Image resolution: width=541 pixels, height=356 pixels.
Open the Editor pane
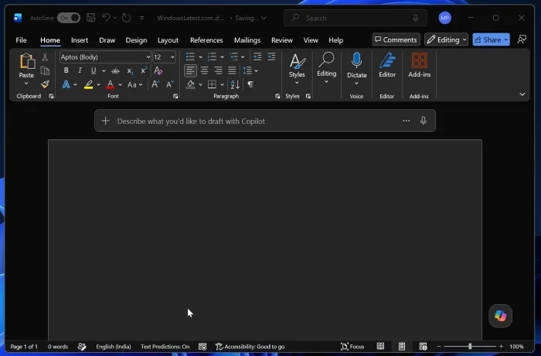pos(387,65)
